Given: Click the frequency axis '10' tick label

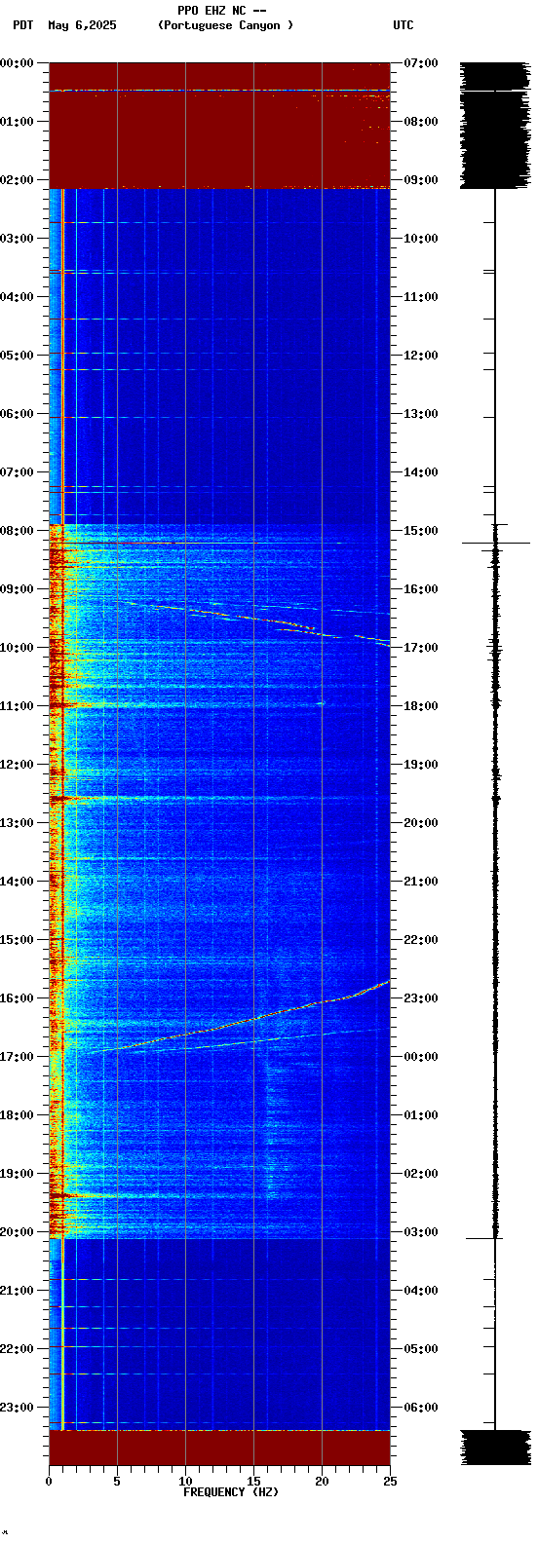Looking at the screenshot, I should (185, 1482).
